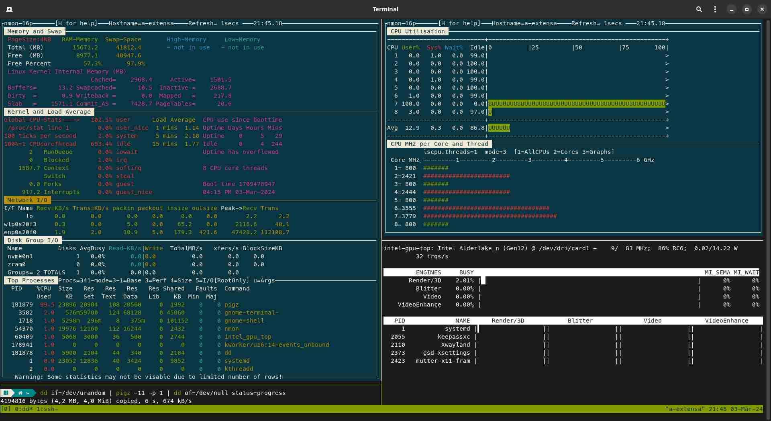Minimize the Terminal window
771x421 pixels.
coord(732,9)
